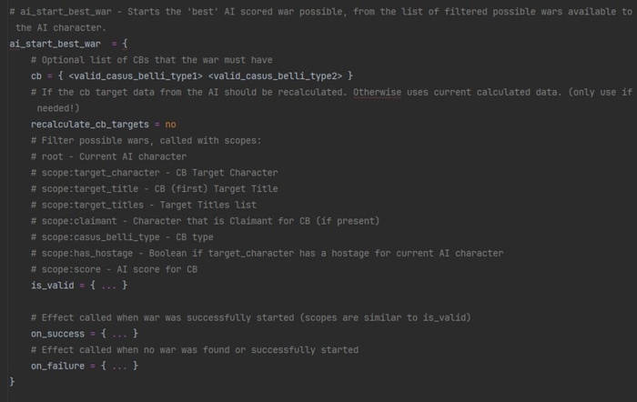Click the cb key
This screenshot has width=637, height=402.
click(x=36, y=75)
